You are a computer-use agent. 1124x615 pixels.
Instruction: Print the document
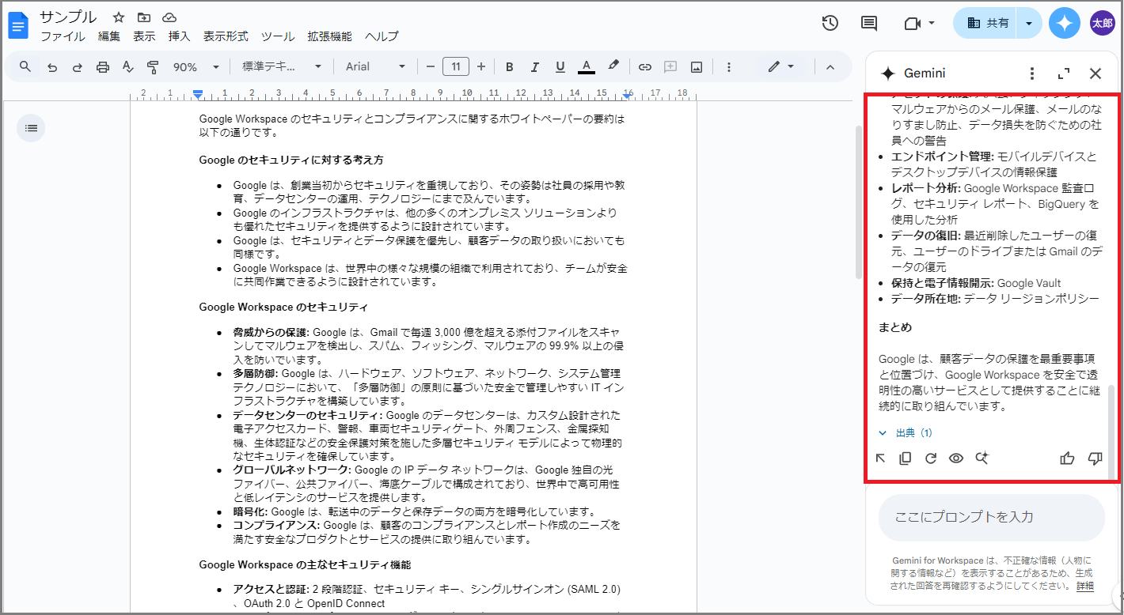pos(102,67)
